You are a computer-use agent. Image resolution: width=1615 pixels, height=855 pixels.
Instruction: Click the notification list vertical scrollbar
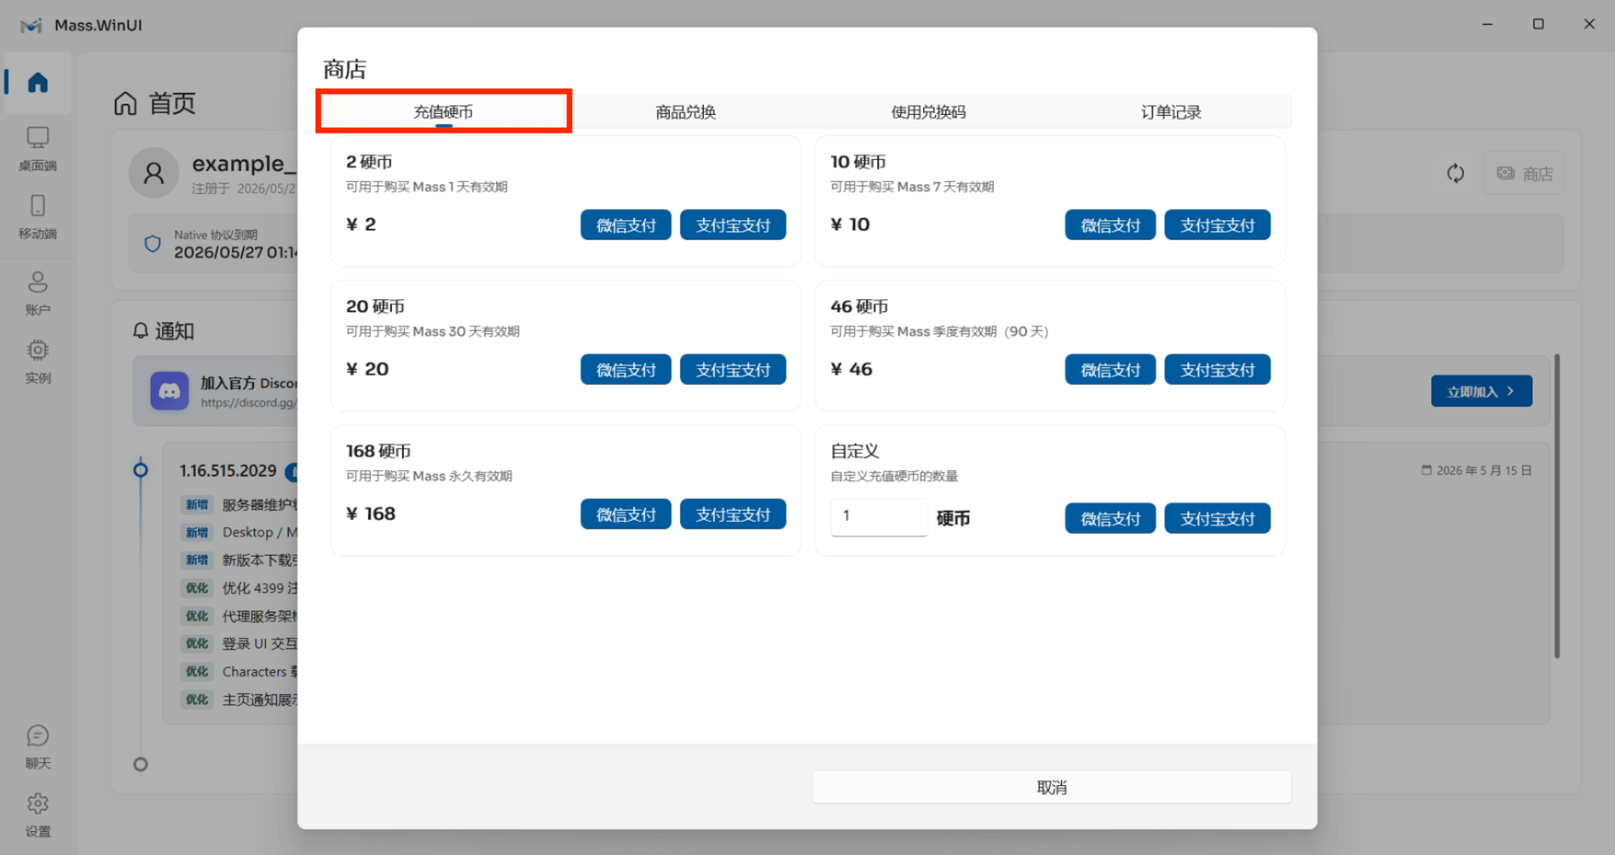[1556, 506]
